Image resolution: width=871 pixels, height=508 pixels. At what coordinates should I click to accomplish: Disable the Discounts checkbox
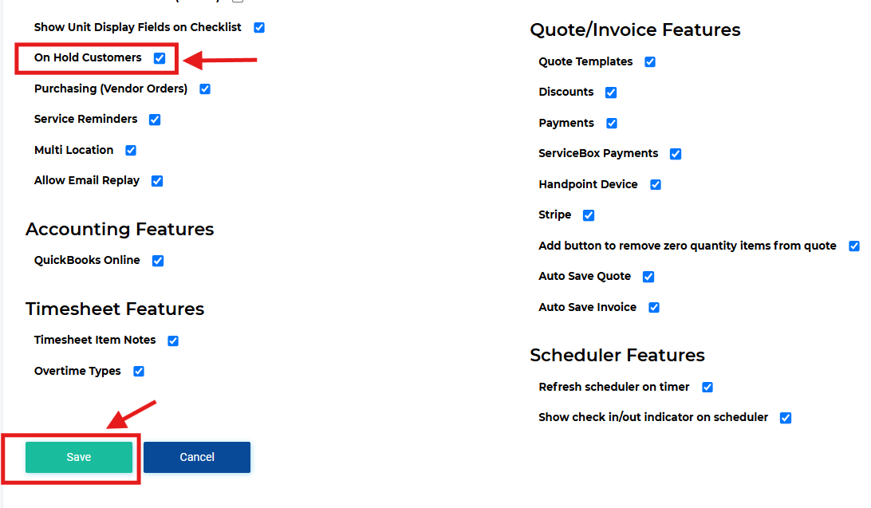(611, 93)
